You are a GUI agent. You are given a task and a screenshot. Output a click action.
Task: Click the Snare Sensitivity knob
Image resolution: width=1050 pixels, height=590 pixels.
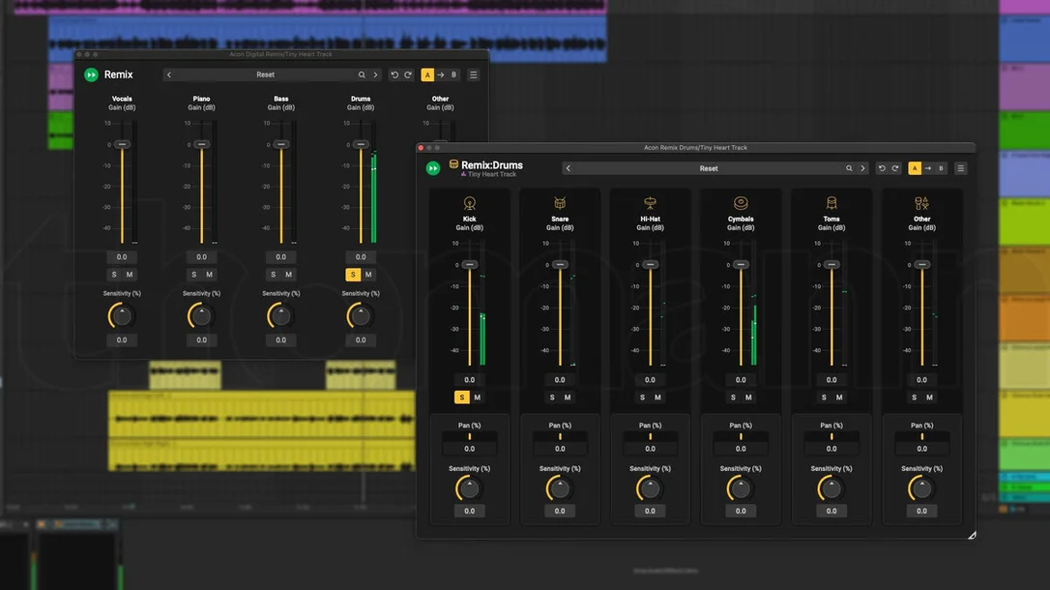[x=560, y=488]
